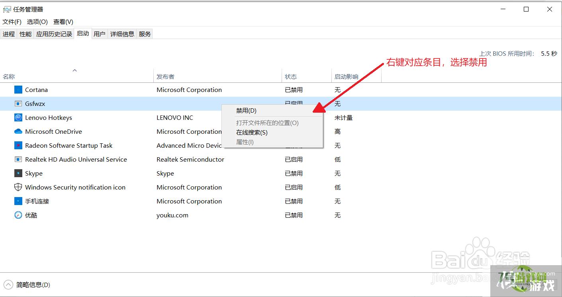
Task: Minimize the Task Manager window
Action: [503, 9]
